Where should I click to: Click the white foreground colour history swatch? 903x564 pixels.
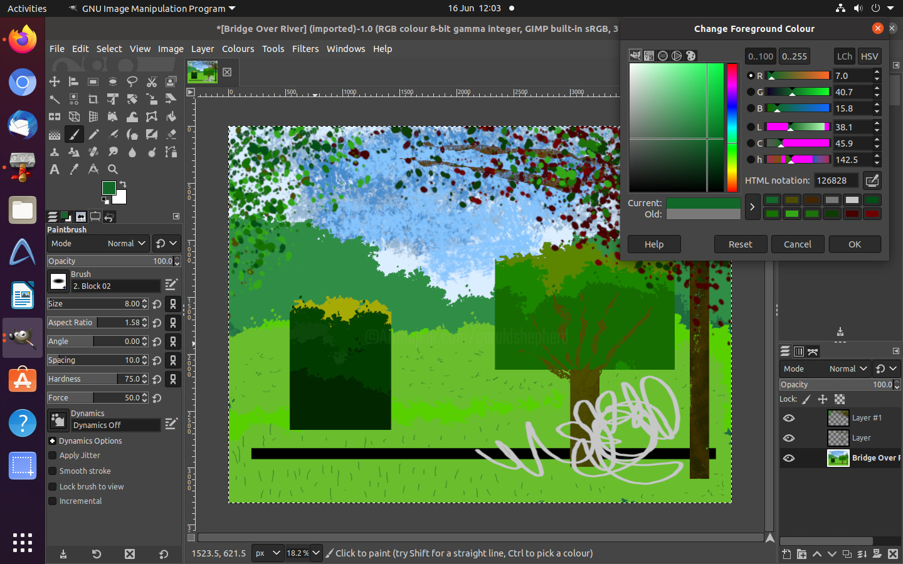click(x=852, y=200)
